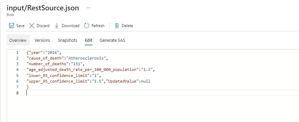Viewport: 299px width, 122px height.
Task: Click the "upper_95_confidence_limit" key
Action: 58,81
